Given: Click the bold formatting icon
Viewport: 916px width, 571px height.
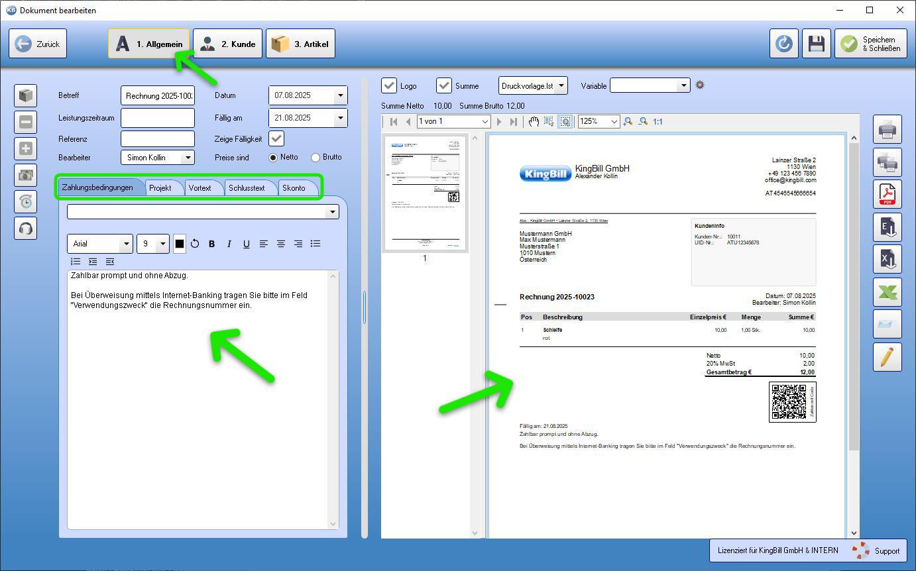Looking at the screenshot, I should 212,244.
